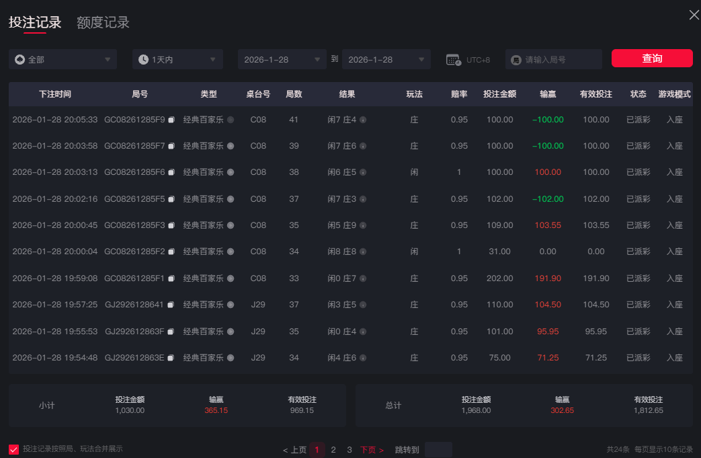
Task: Click replay icon for GJ292612863E row
Action: tap(231, 358)
